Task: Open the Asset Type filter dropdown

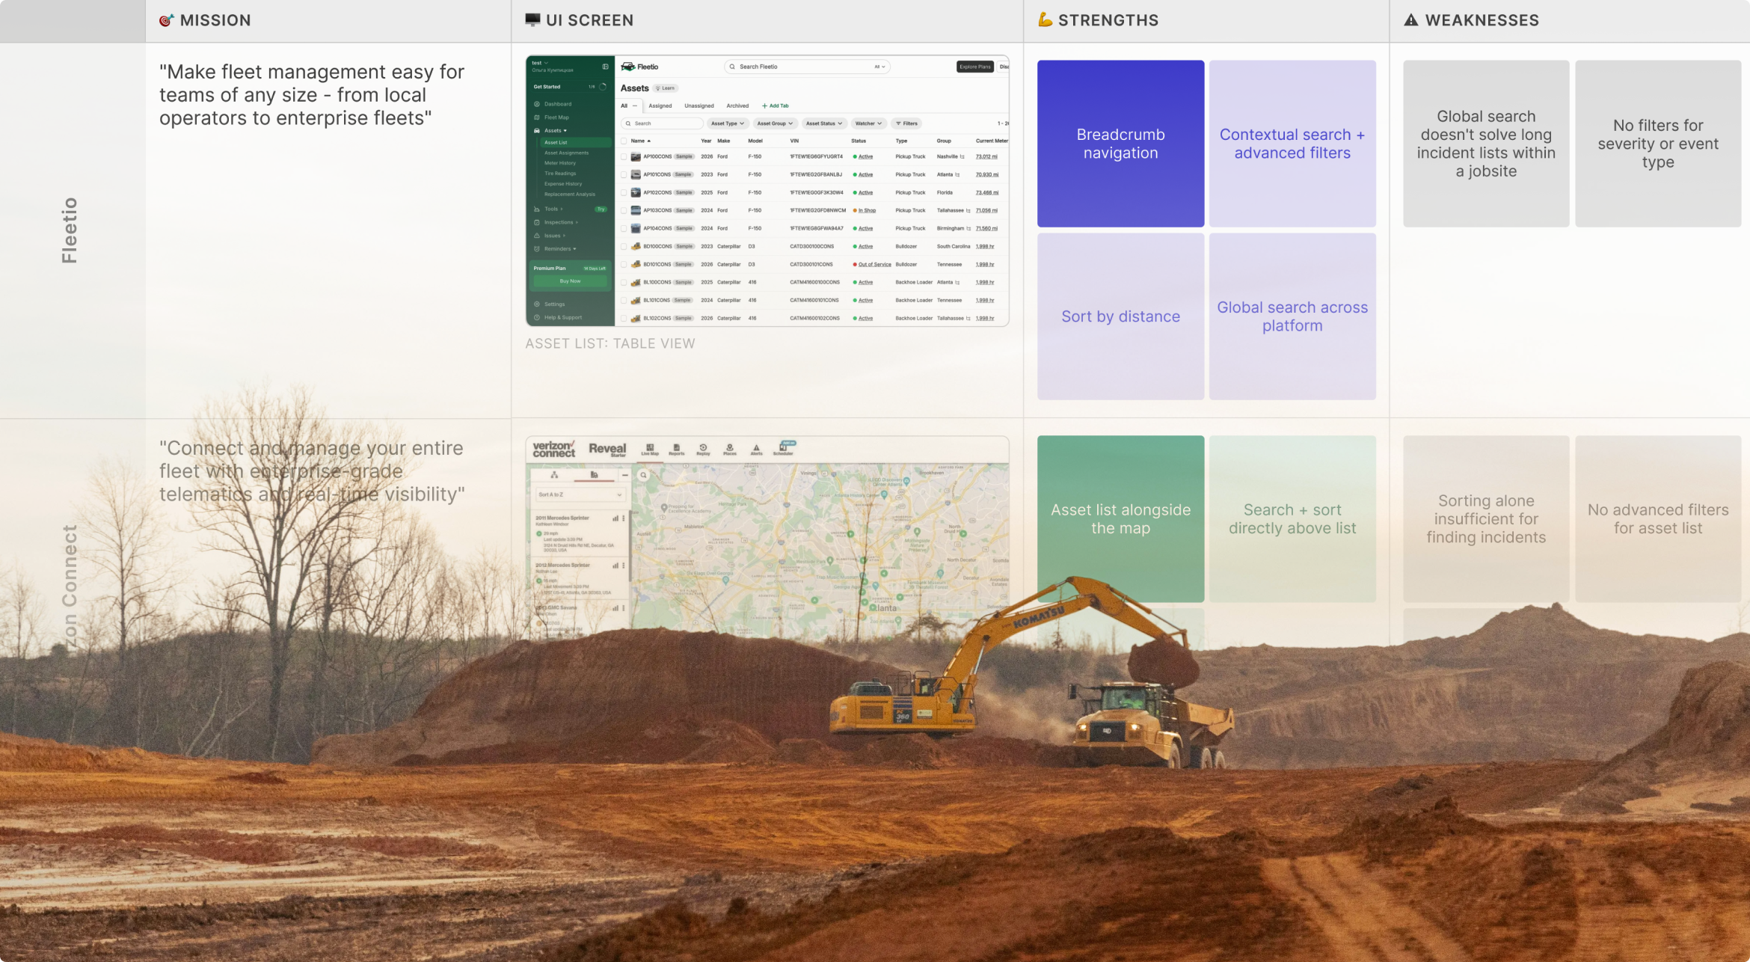Action: (727, 123)
